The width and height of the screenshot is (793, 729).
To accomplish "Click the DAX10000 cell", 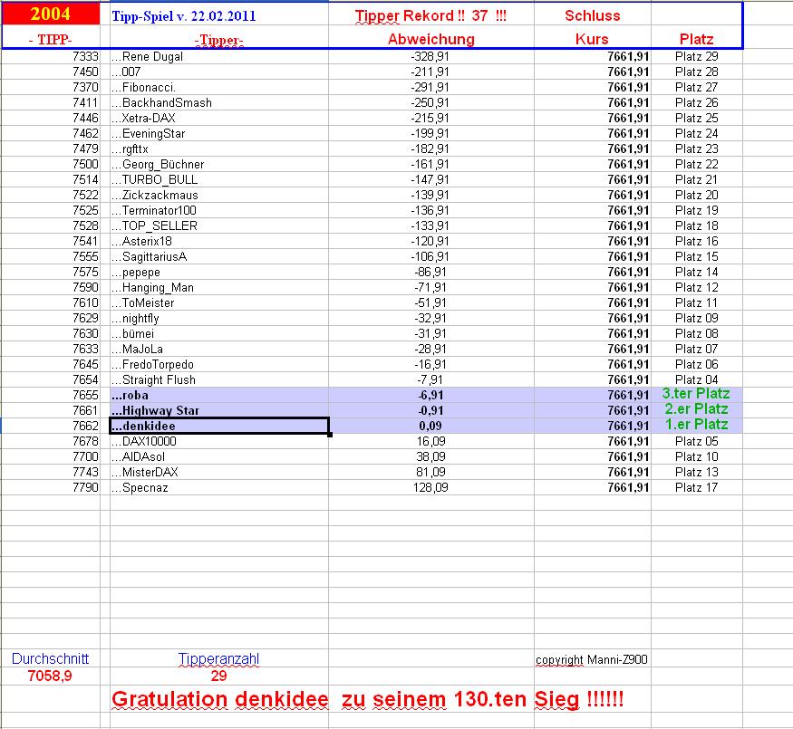I will click(x=219, y=442).
